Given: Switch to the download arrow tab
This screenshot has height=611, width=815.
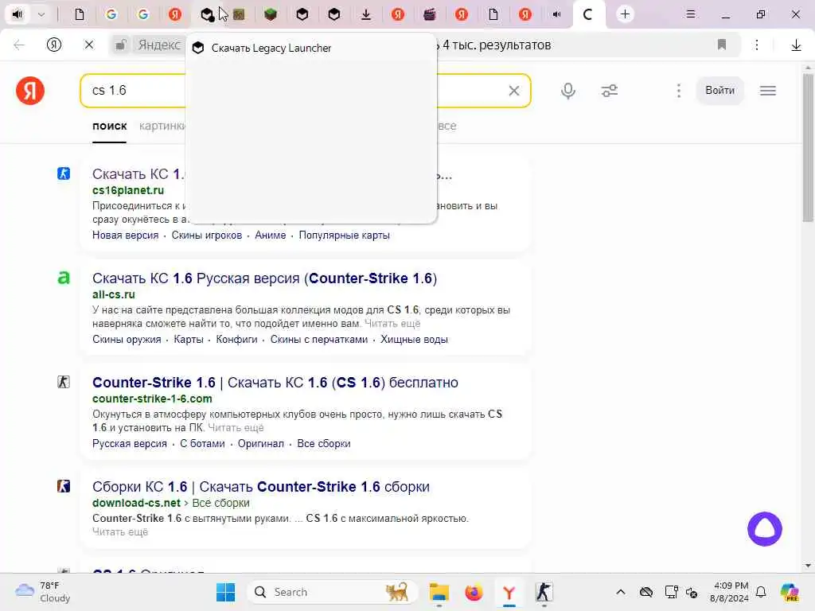Looking at the screenshot, I should coord(366,14).
